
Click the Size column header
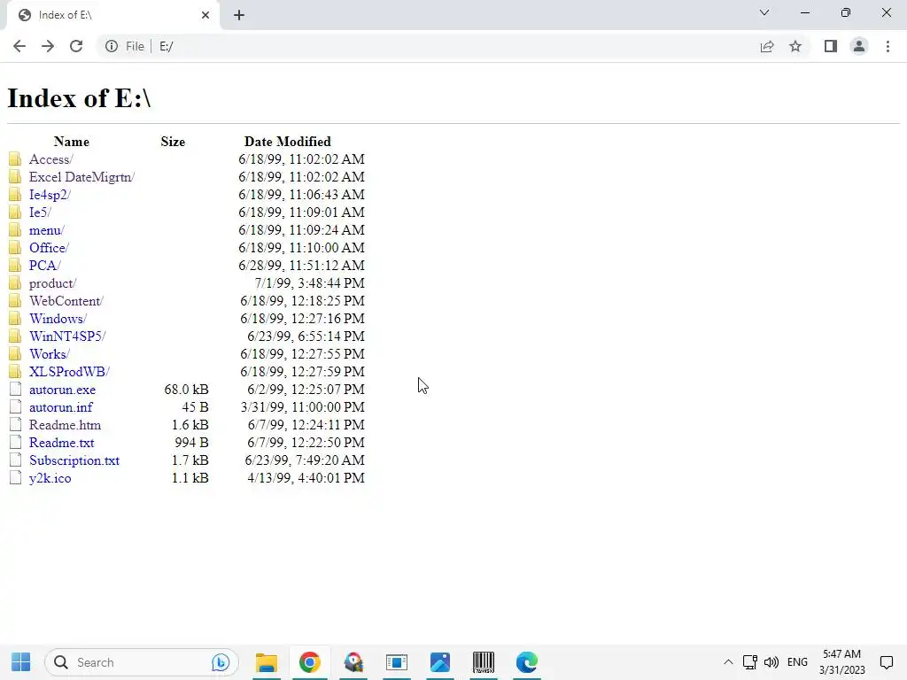point(173,142)
